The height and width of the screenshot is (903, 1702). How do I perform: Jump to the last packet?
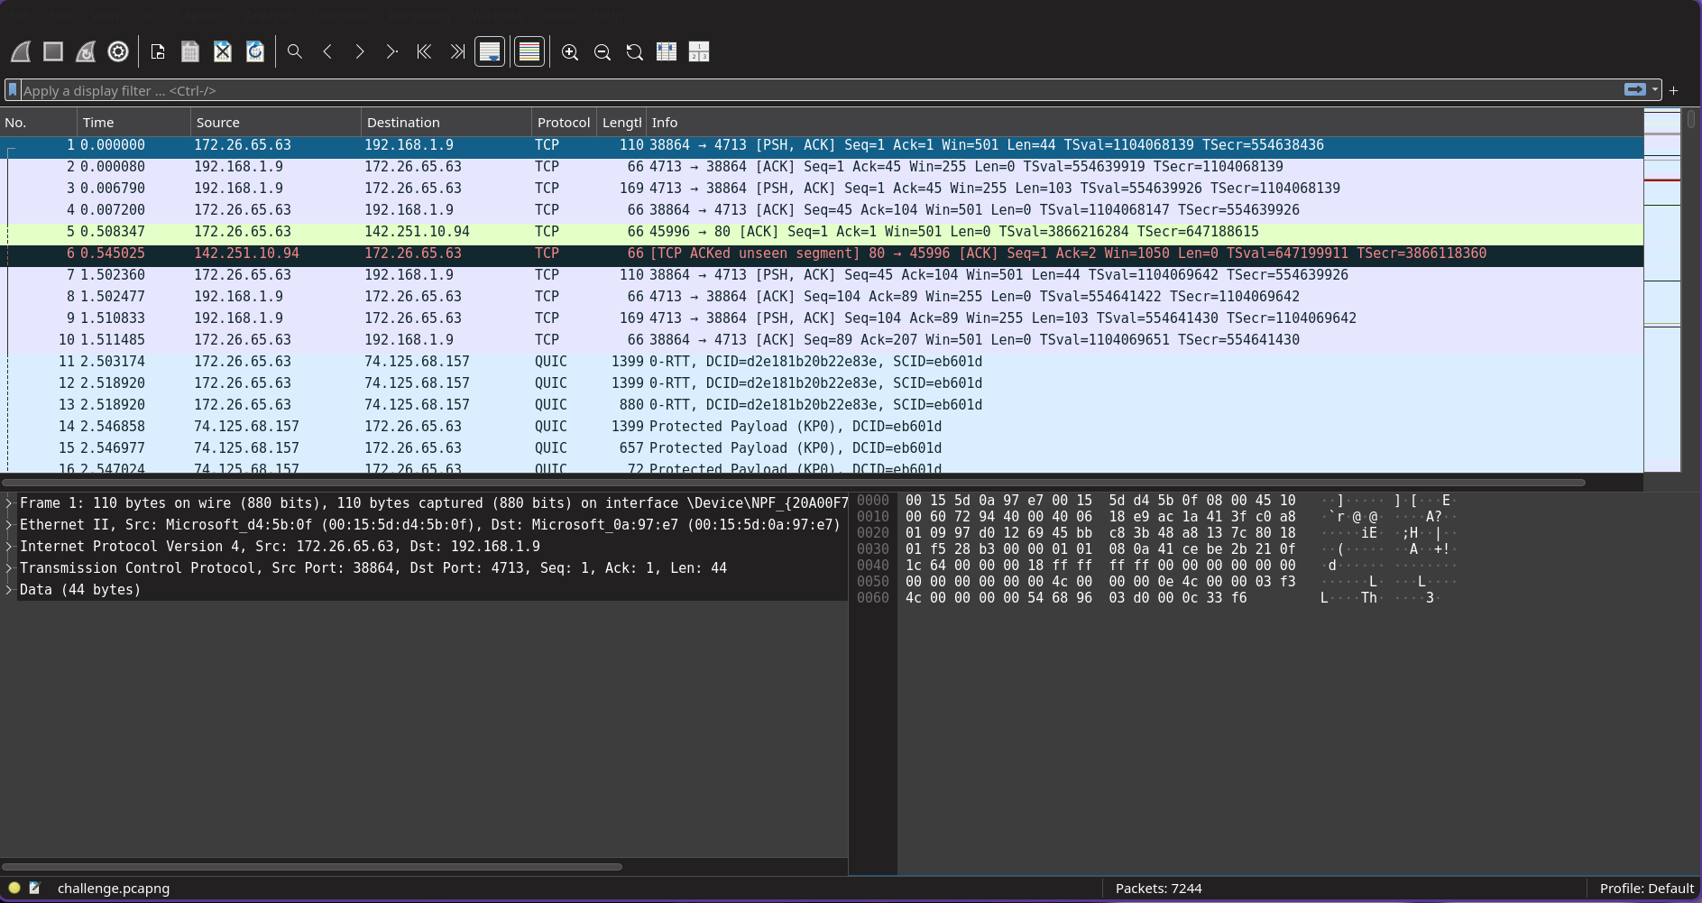[x=457, y=52]
